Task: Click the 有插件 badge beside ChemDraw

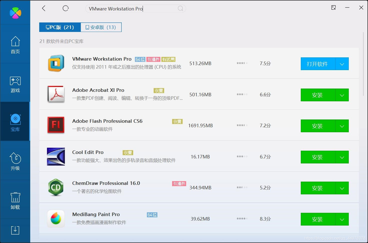Action: (179, 184)
